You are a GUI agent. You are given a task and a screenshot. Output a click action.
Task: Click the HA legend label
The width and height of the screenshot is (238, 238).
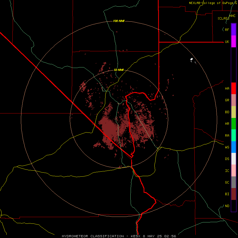point(227,89)
